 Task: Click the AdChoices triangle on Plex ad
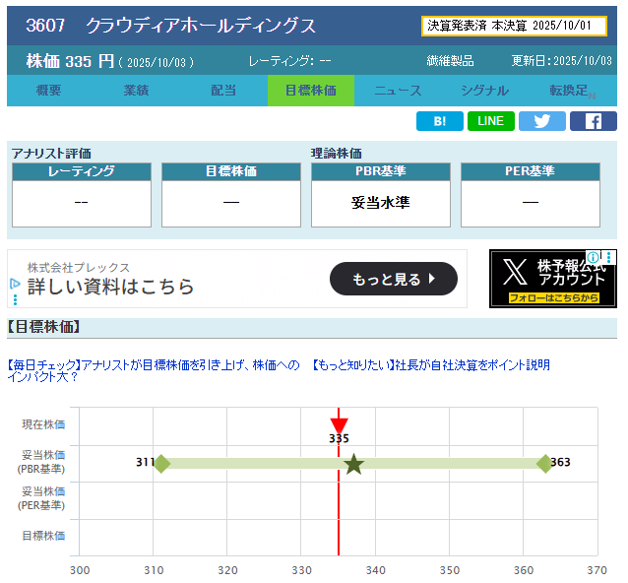pyautogui.click(x=15, y=284)
